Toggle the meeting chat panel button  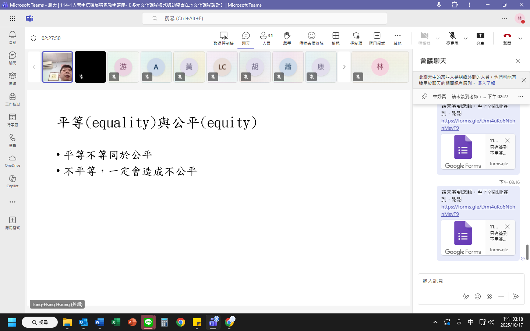coord(246,38)
